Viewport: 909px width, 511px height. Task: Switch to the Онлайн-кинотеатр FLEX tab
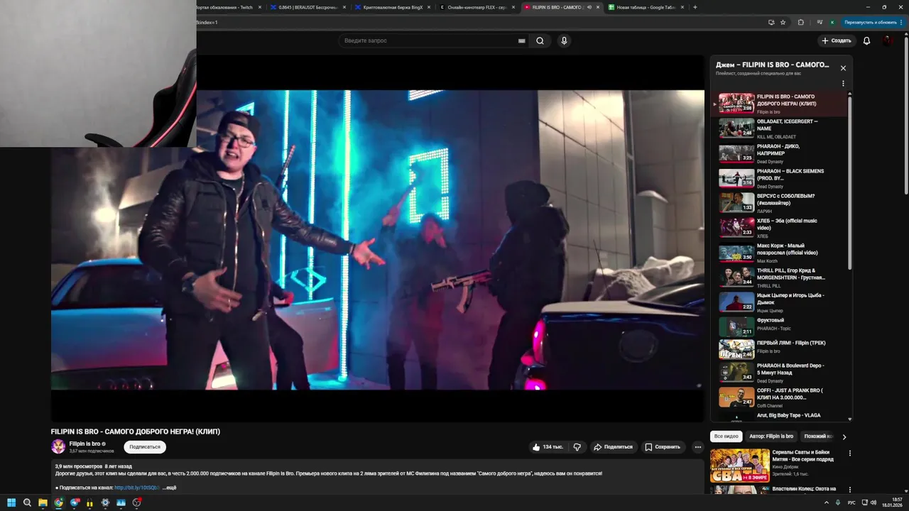click(x=477, y=7)
